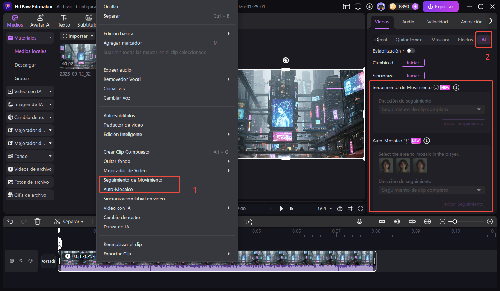Click the layout switcher icon in title bar

coord(346,6)
